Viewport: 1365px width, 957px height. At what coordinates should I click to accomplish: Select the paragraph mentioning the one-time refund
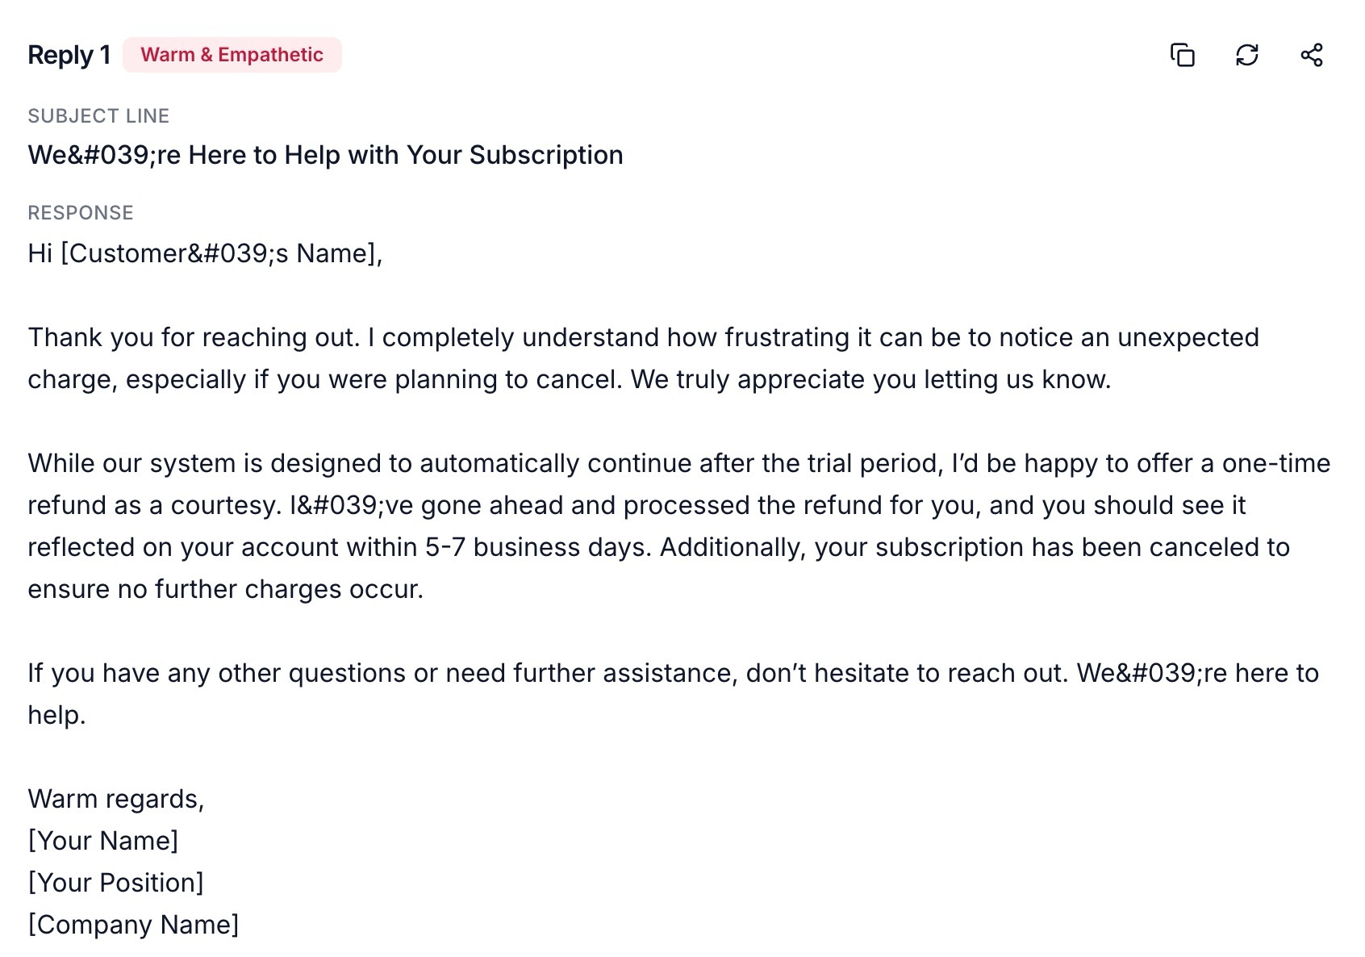(x=645, y=524)
